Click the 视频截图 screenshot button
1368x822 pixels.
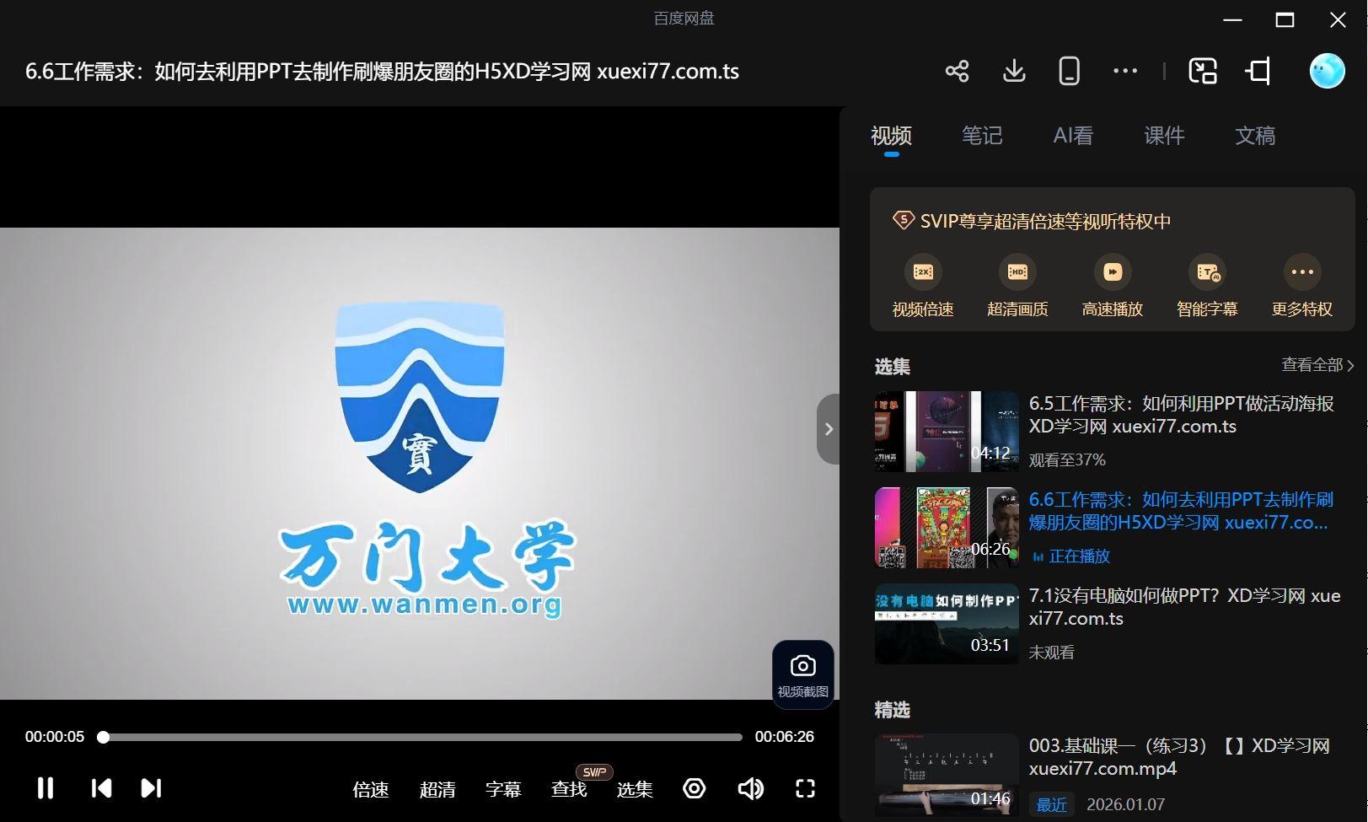click(x=802, y=674)
